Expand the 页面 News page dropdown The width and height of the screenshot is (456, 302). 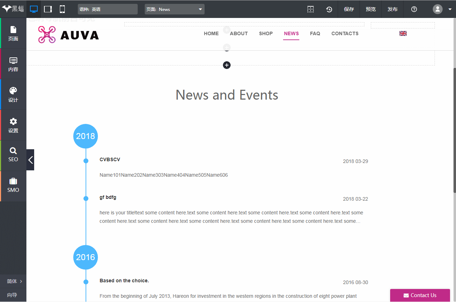click(x=175, y=9)
